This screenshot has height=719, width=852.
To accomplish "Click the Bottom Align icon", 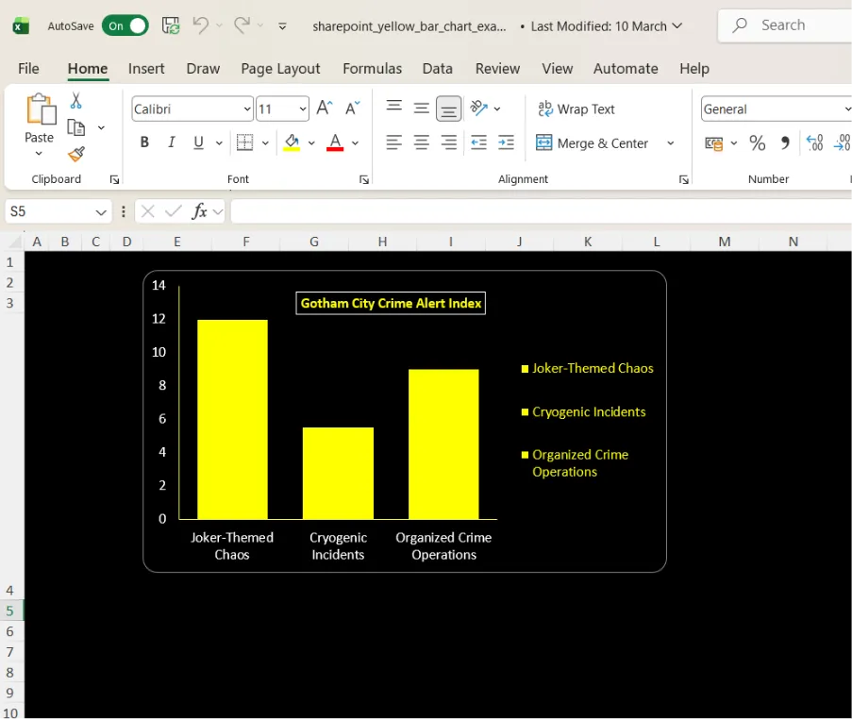I will pyautogui.click(x=449, y=109).
